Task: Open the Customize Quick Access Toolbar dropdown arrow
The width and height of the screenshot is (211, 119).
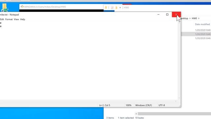Action: pos(120,8)
